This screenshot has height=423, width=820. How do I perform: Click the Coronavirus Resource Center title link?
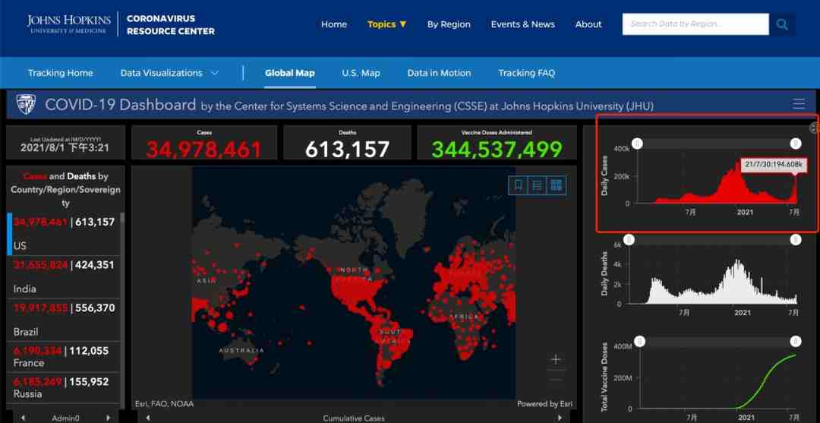coord(171,24)
